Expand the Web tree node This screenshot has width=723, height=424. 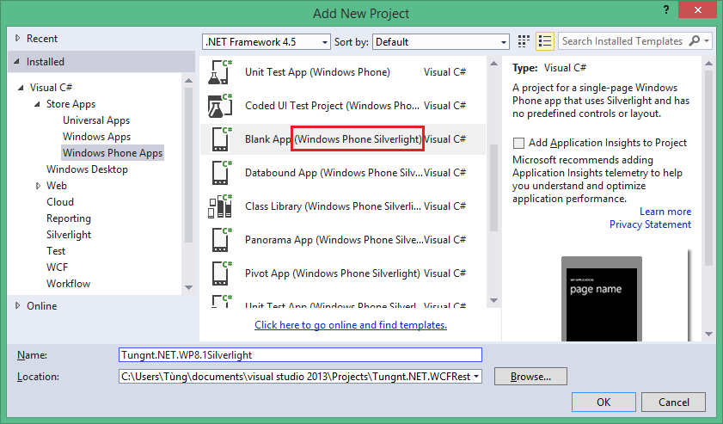click(x=38, y=186)
